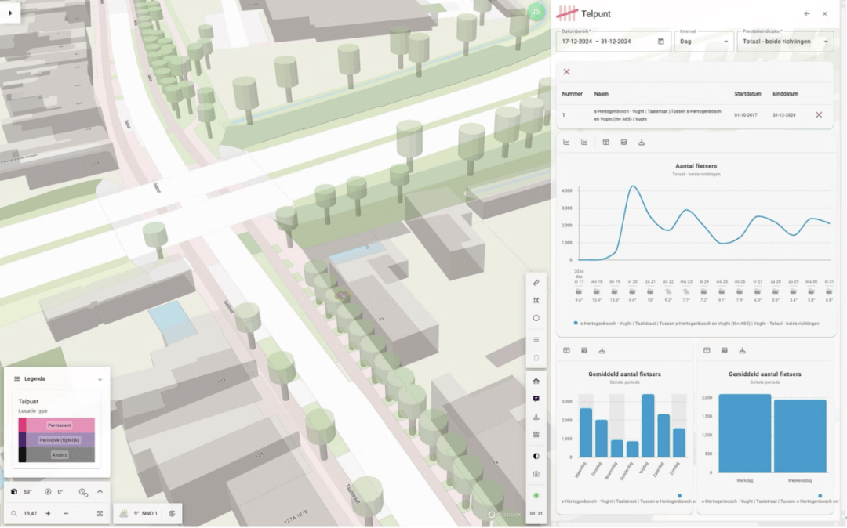
Task: Switch main chart to bar chart view
Action: pos(584,143)
